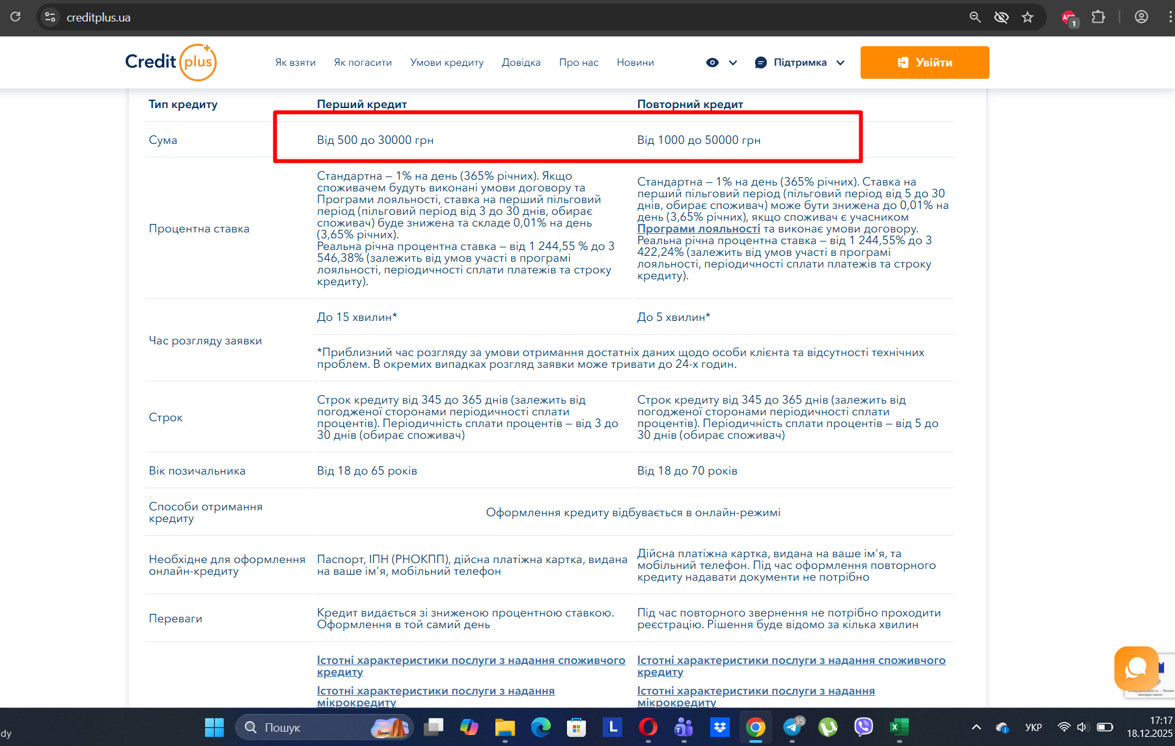Toggle the accessibility eye icon in the site header
1175x746 pixels.
pos(713,62)
